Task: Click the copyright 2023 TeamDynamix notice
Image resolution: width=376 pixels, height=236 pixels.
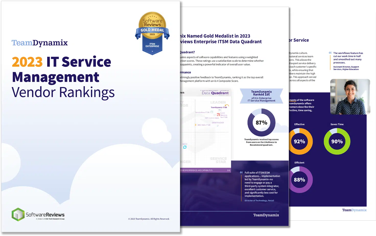Action: pyautogui.click(x=149, y=219)
